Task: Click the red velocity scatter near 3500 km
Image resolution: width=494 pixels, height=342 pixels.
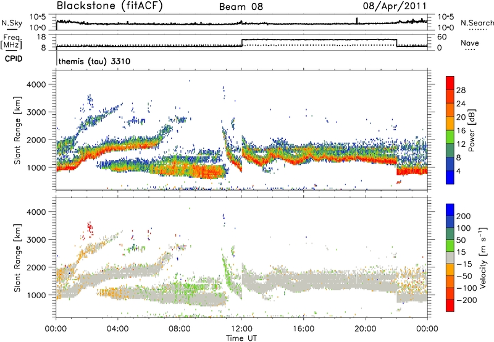Action: (x=90, y=227)
